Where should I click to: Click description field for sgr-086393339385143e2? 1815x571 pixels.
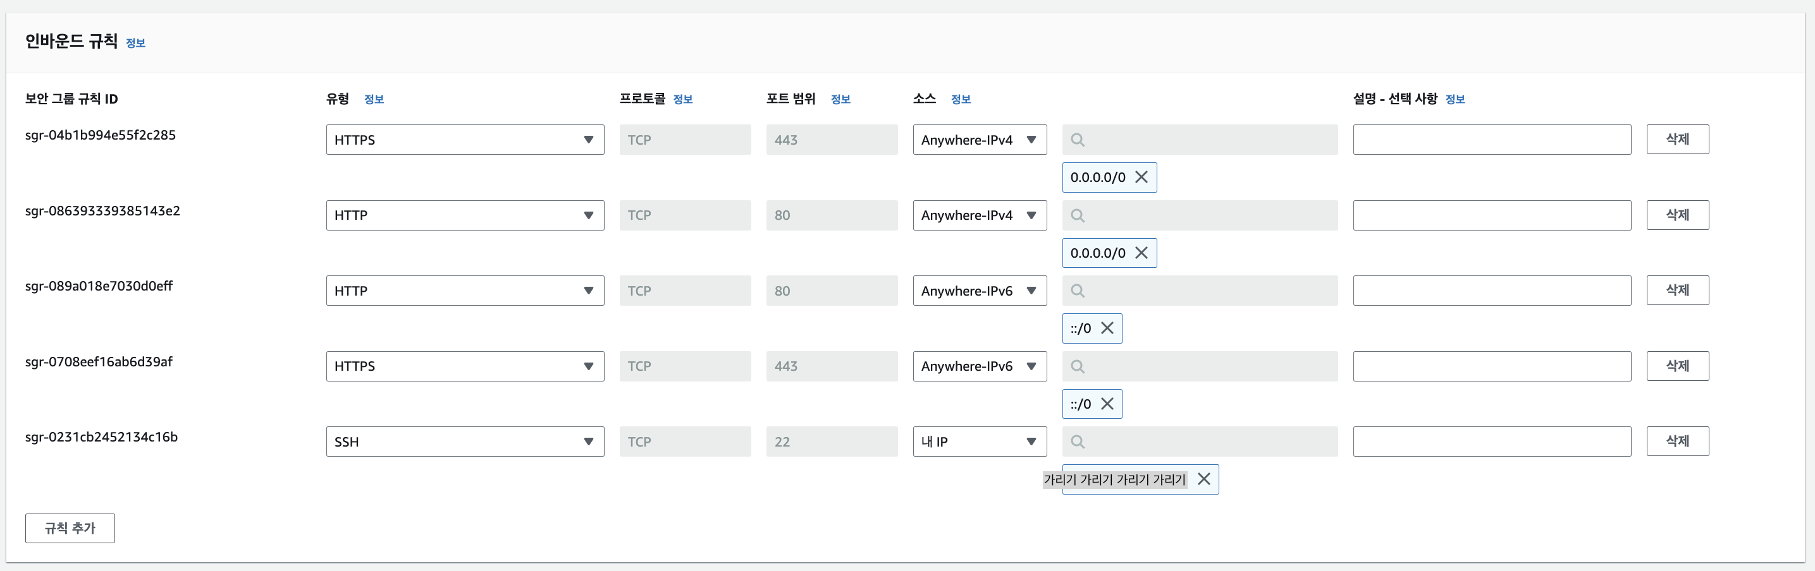1492,215
